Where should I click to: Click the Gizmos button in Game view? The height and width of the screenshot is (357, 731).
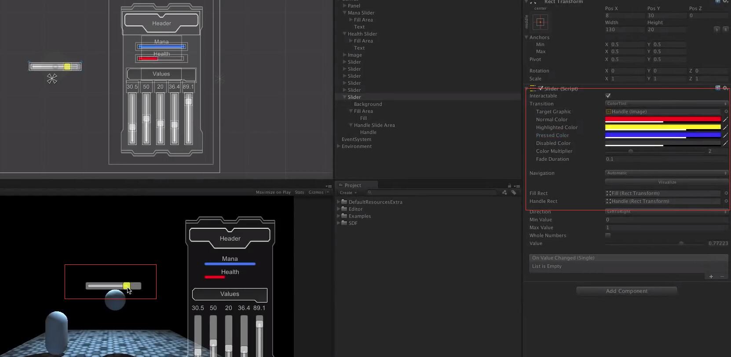pos(316,192)
